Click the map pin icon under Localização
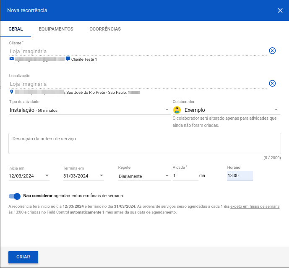The height and width of the screenshot is (268, 289). 12,92
